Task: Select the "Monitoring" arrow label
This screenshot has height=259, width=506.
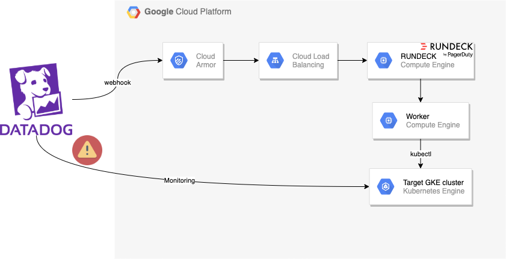Action: click(x=179, y=181)
